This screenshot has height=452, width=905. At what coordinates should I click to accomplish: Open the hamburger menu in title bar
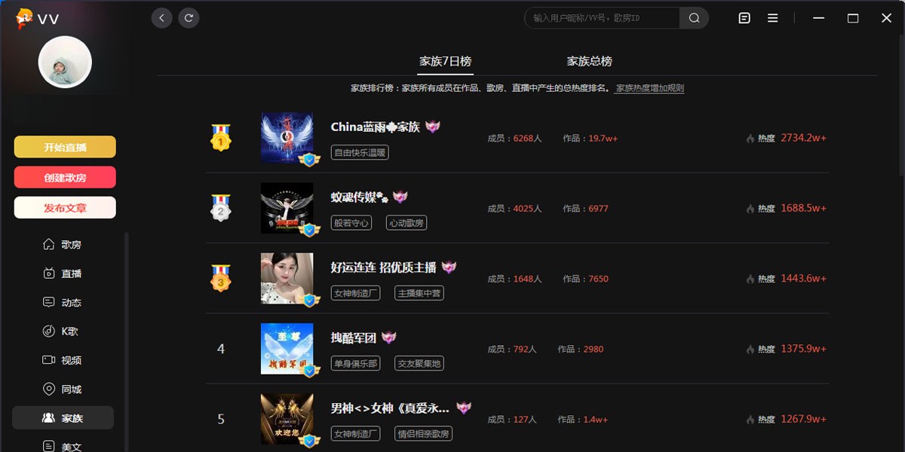[x=773, y=18]
